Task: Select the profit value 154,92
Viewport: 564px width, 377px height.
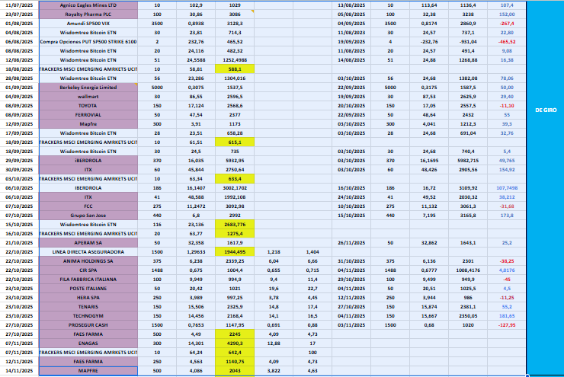Action: point(507,170)
